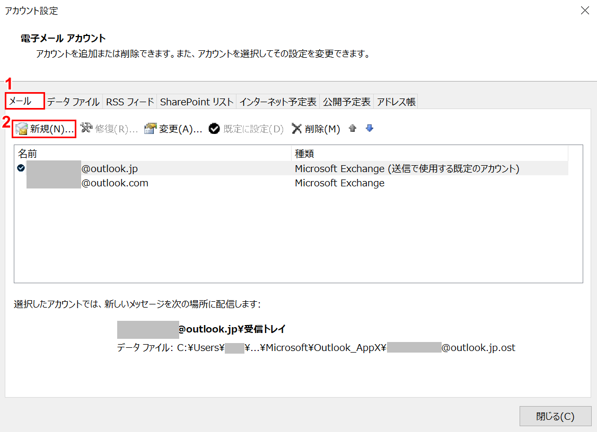Open the アドレス帳 tab
597x432 pixels.
tap(396, 102)
